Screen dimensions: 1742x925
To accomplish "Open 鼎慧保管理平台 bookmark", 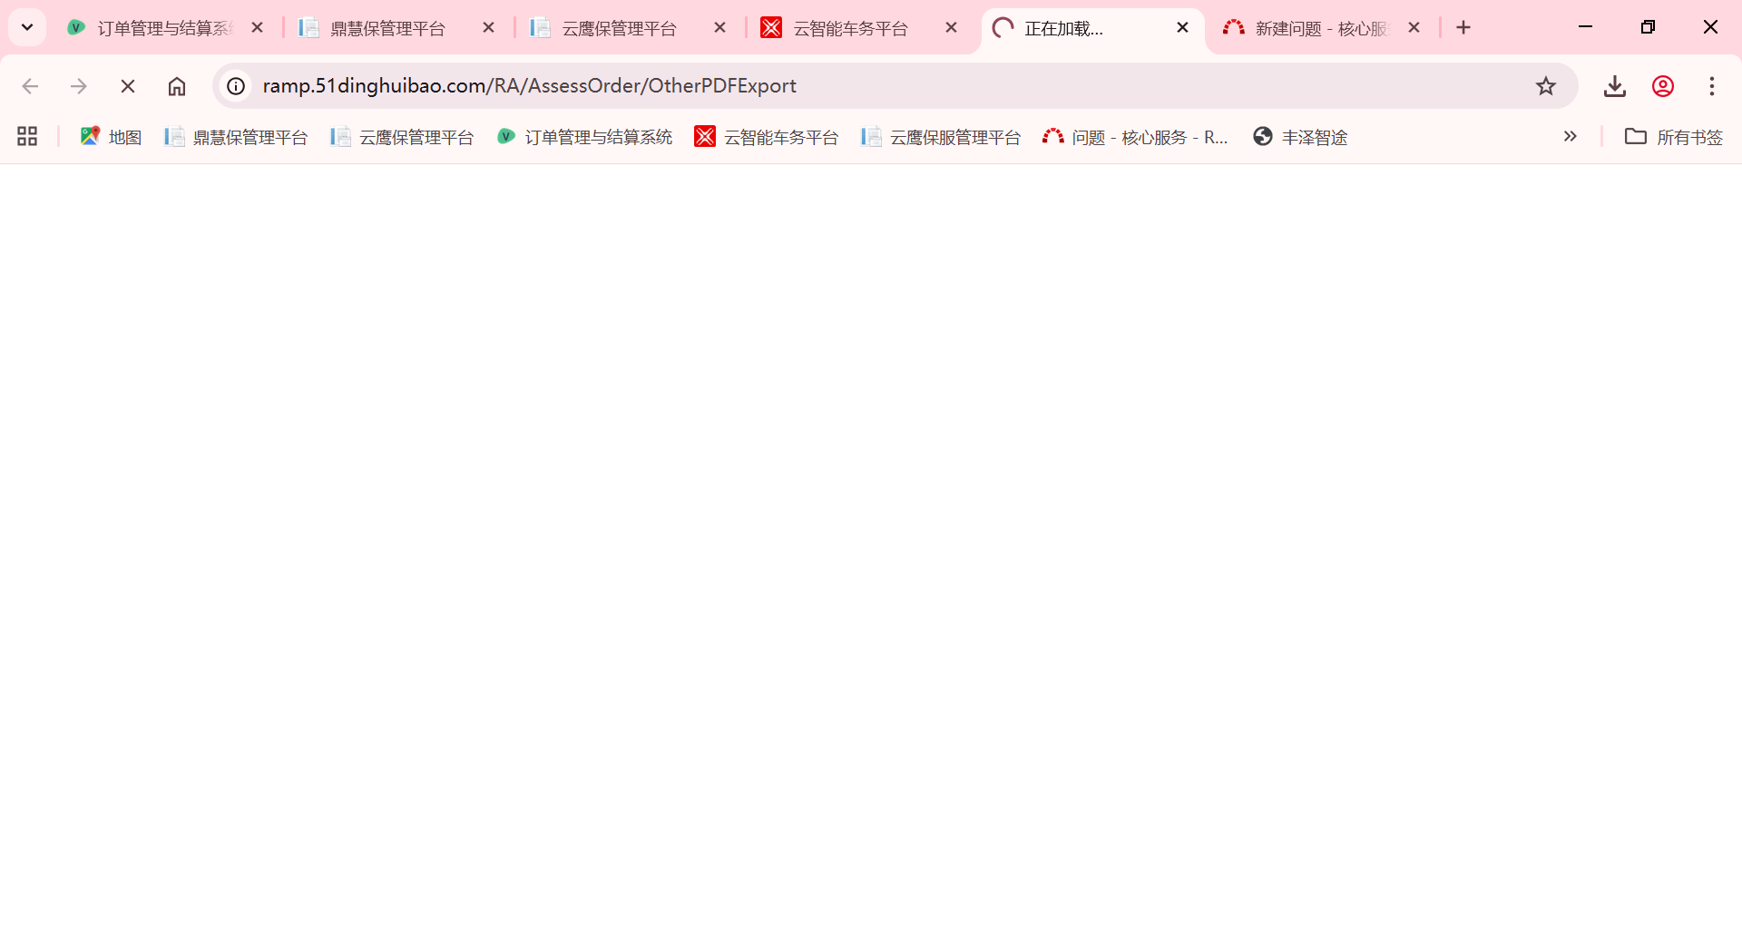I will (236, 137).
